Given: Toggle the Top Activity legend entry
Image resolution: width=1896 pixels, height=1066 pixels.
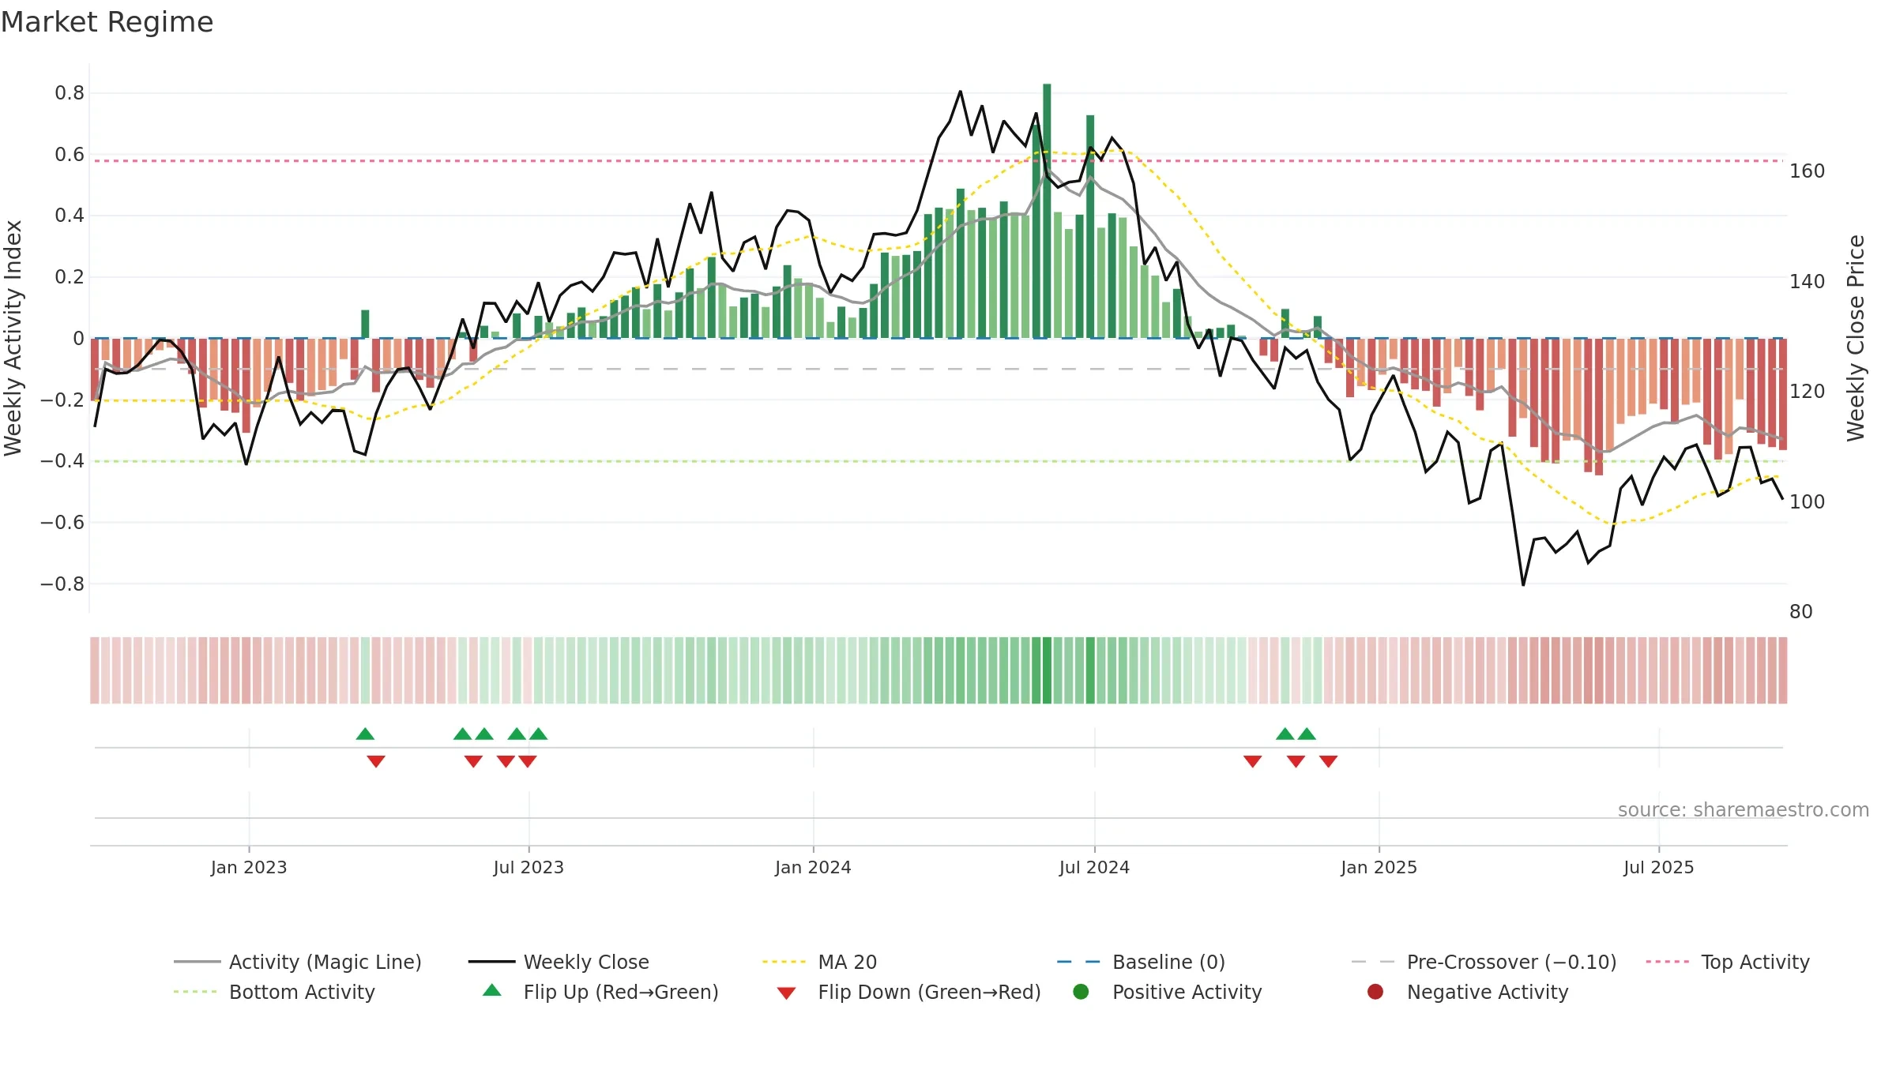Looking at the screenshot, I should [x=1729, y=962].
